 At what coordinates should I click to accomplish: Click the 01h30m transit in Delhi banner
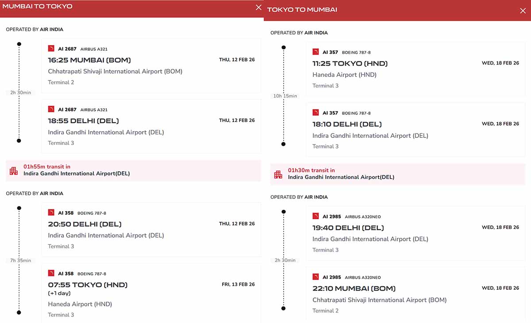(398, 174)
